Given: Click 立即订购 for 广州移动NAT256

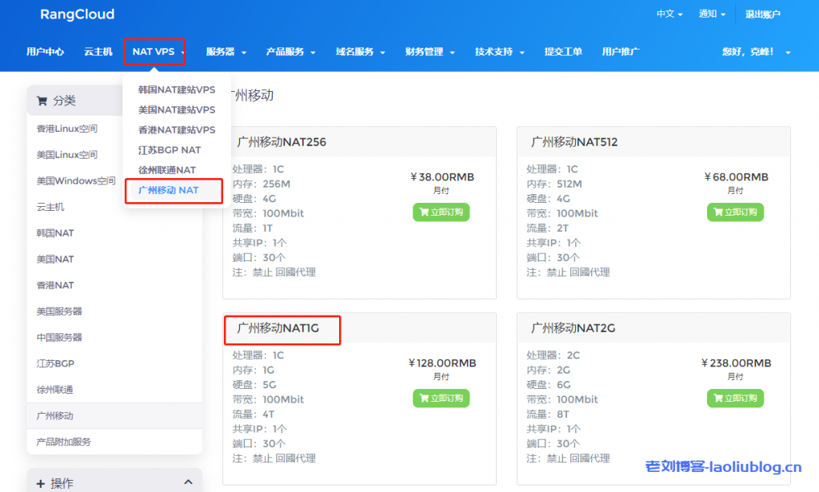Looking at the screenshot, I should [441, 212].
